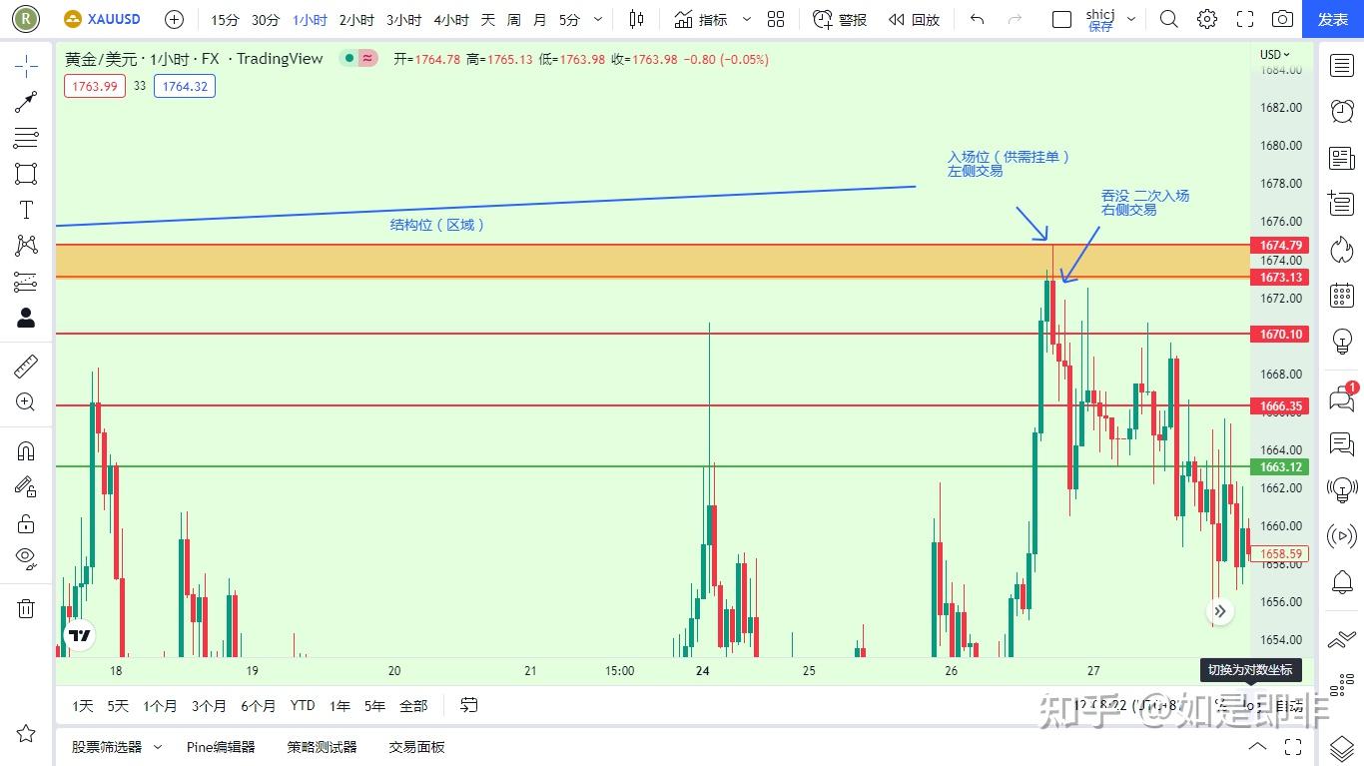Image resolution: width=1364 pixels, height=766 pixels.
Task: Select the 5分 interval
Action: pyautogui.click(x=569, y=20)
